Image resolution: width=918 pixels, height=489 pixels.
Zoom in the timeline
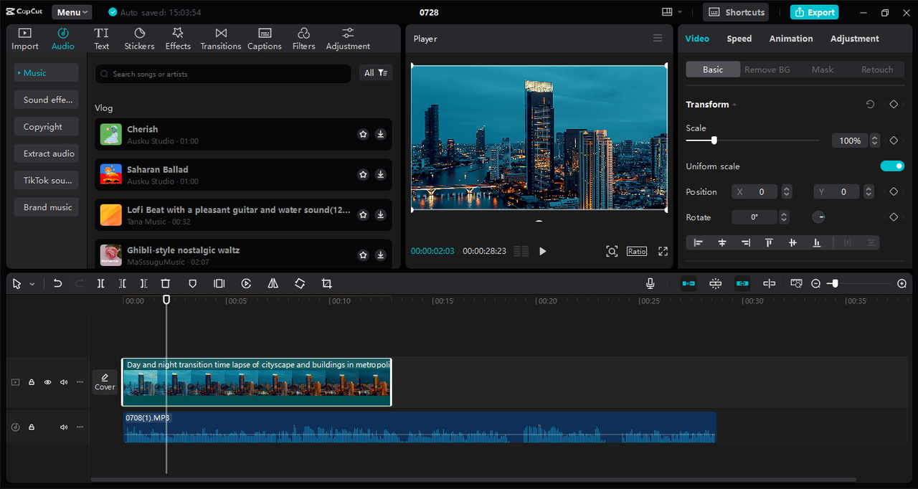click(x=902, y=284)
